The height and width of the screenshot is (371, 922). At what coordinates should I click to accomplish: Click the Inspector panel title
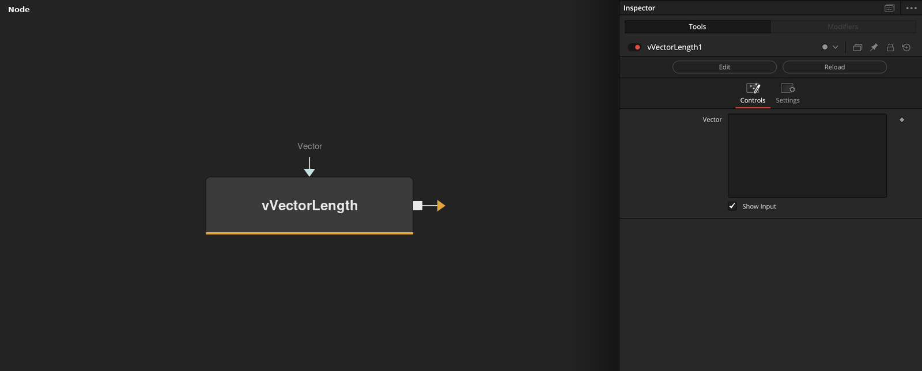pos(639,8)
